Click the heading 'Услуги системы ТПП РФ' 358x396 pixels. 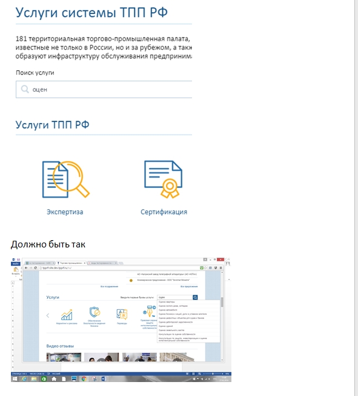[x=91, y=12]
